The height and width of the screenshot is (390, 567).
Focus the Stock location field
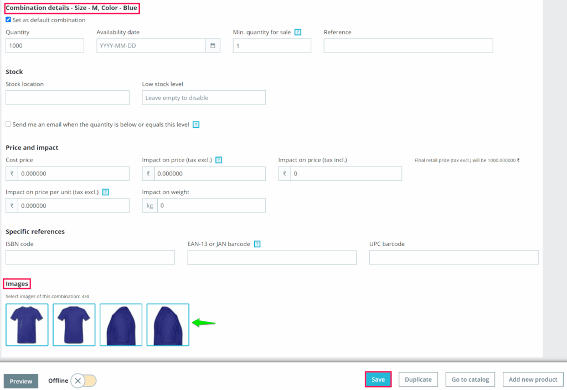point(68,98)
